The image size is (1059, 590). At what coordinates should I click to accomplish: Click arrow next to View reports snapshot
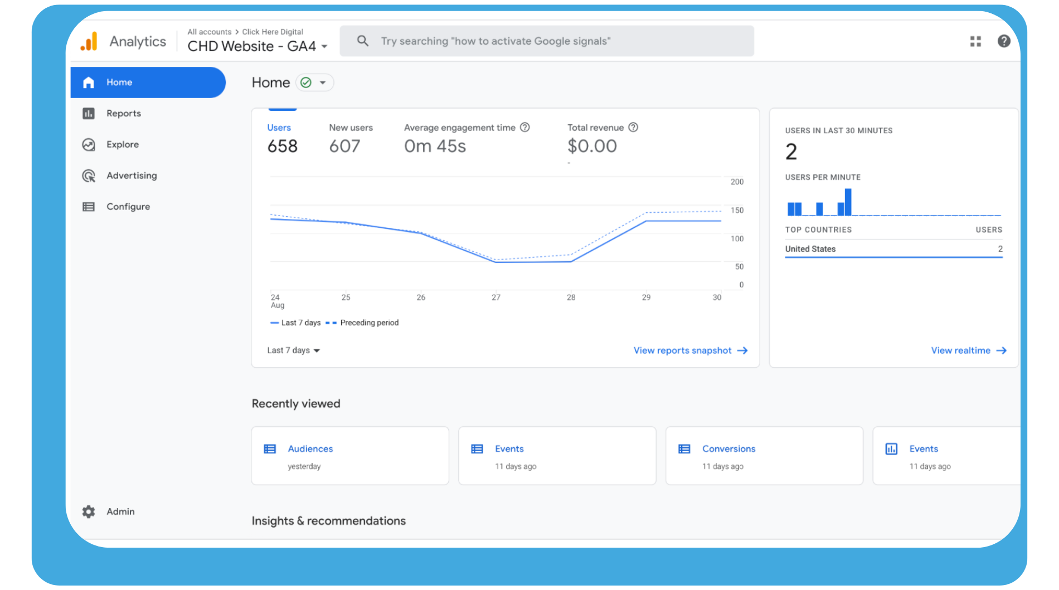(x=742, y=350)
